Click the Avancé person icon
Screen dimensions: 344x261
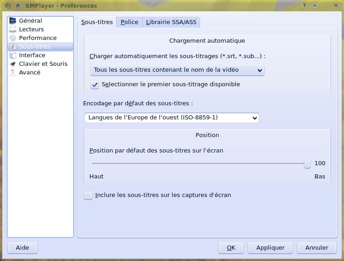point(13,73)
